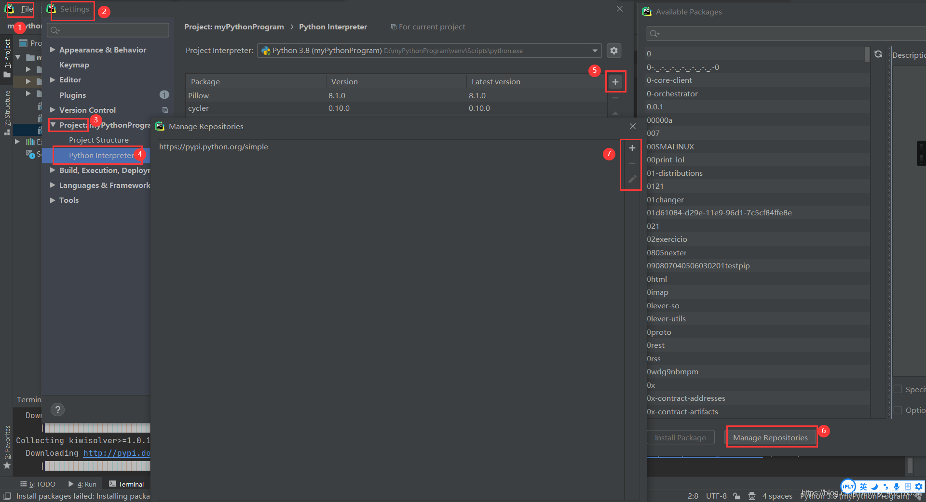Click the 4 spaces indent setting
The height and width of the screenshot is (502, 926).
point(777,496)
